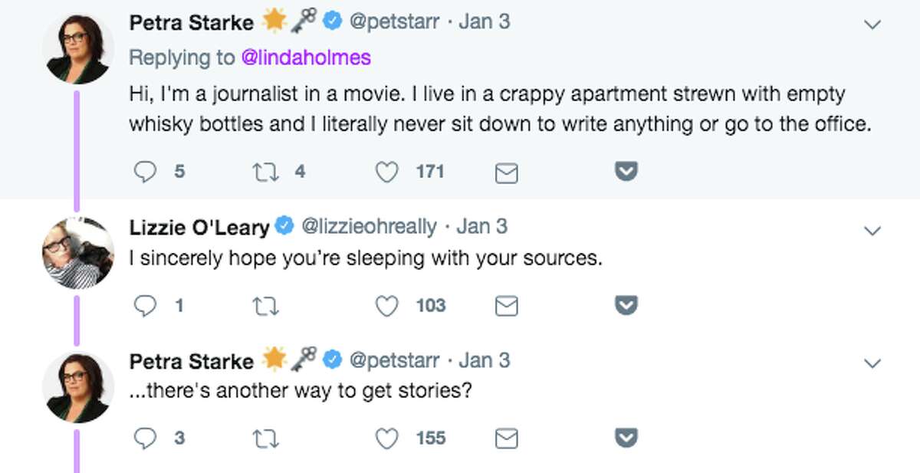Screen dimensions: 920x473
Task: Click the reply icon on Petra Starke's first tweet
Action: coord(145,171)
